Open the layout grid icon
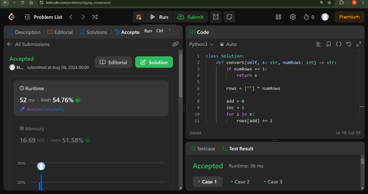Screen dimensions: 368x194 click(278, 17)
